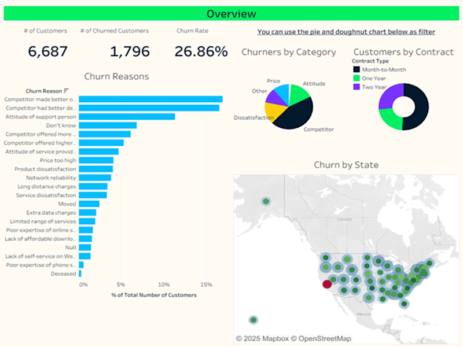Screen dimensions: 463x347
Task: Click the 'Churn by State' title
Action: point(346,165)
